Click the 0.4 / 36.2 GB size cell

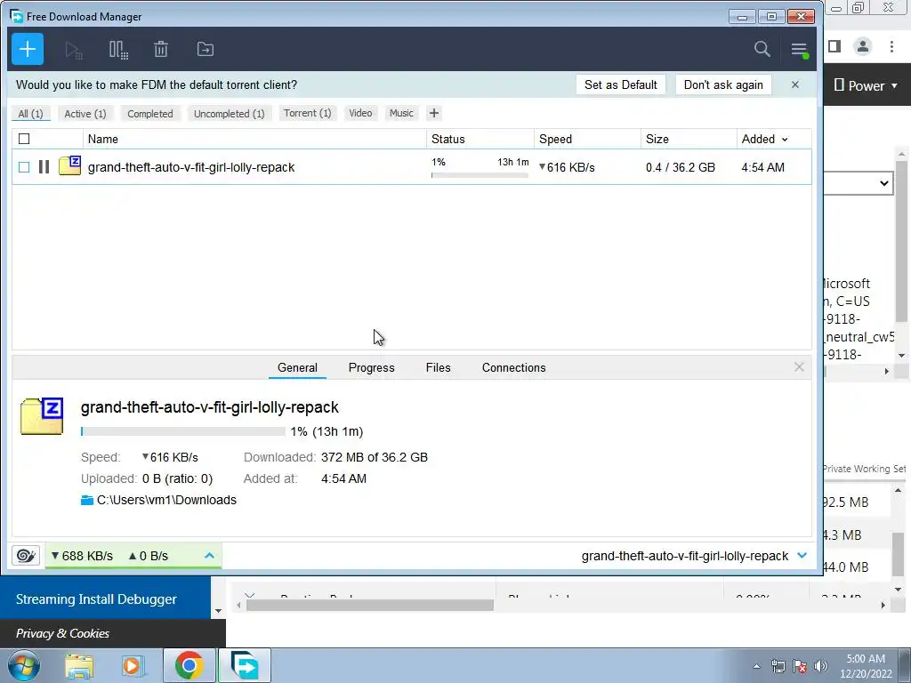[681, 167]
